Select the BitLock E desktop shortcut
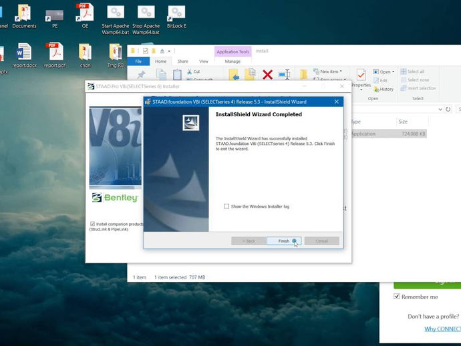 point(176,17)
